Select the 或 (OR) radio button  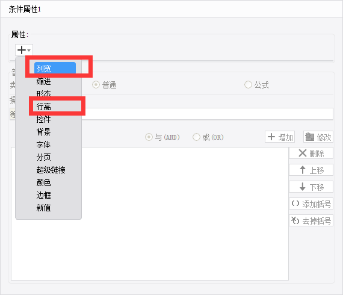point(196,137)
